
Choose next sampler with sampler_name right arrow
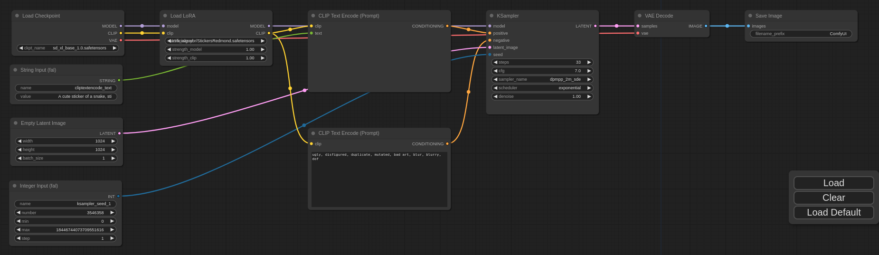tap(589, 79)
